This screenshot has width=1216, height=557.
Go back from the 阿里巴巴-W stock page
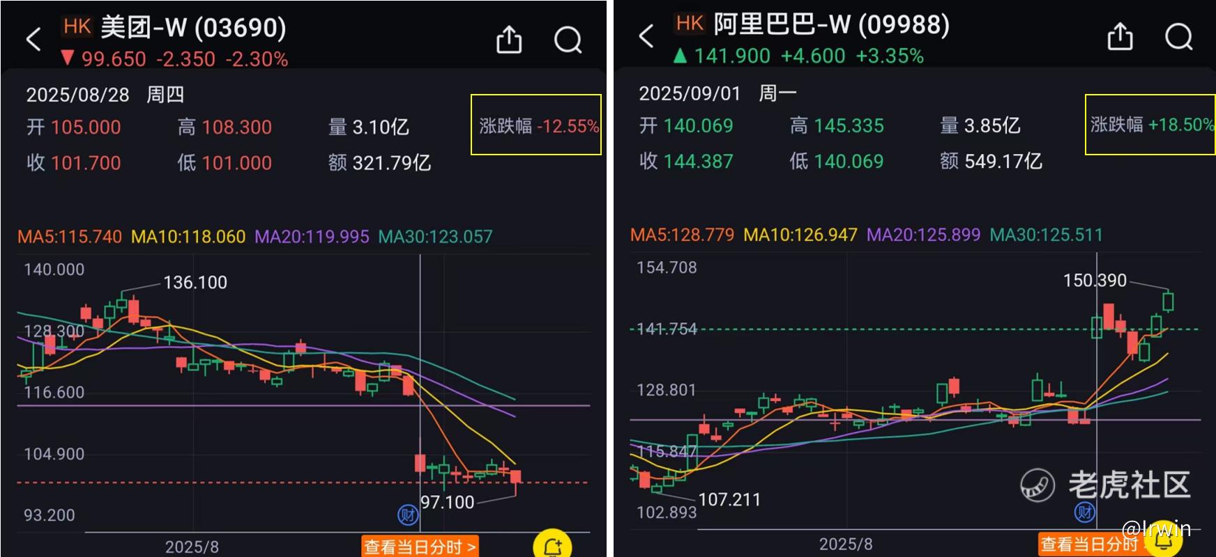646,36
